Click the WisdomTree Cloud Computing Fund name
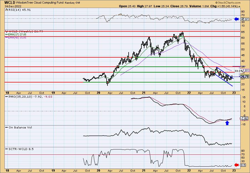The height and width of the screenshot is (173, 250). 40,3
